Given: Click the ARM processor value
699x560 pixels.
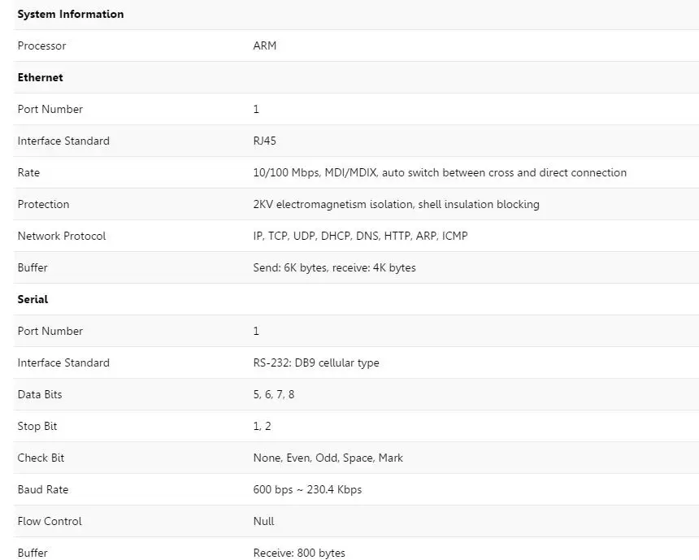Looking at the screenshot, I should pyautogui.click(x=264, y=46).
